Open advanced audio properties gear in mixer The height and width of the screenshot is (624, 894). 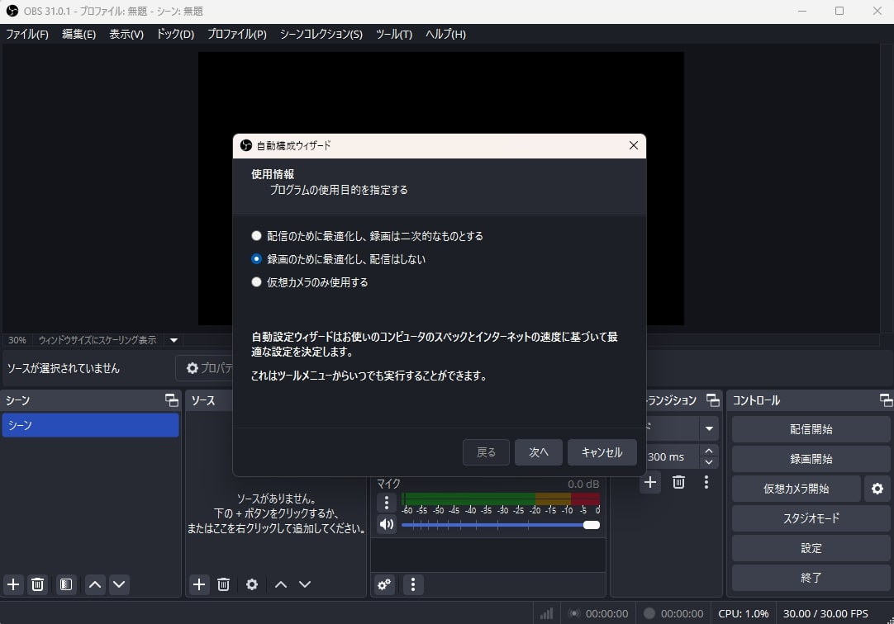click(383, 584)
